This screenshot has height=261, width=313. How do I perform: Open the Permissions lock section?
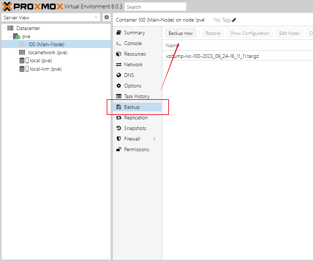(x=136, y=149)
